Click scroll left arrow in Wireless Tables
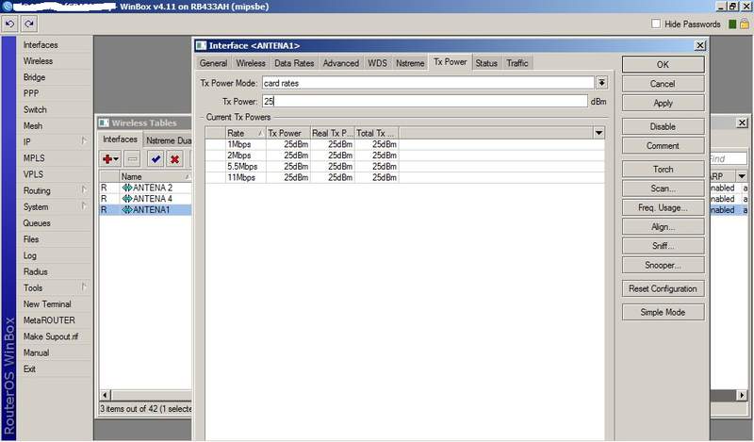 pos(105,395)
